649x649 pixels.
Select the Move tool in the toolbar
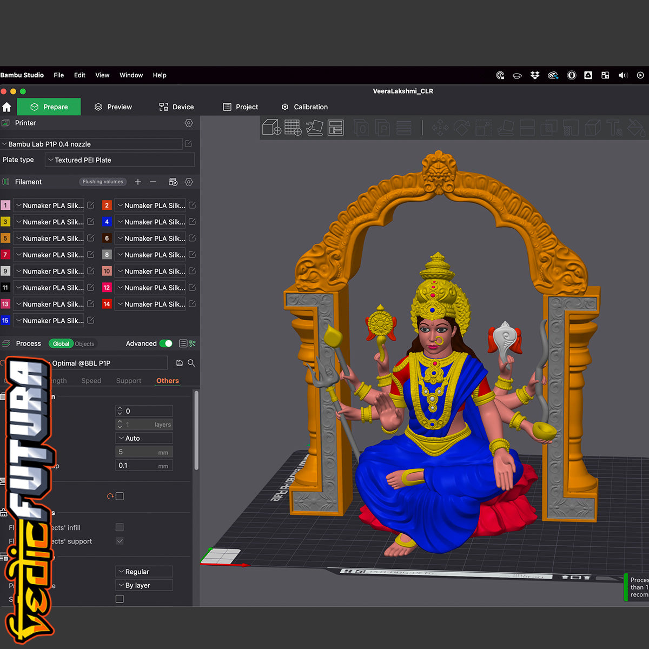pos(440,128)
